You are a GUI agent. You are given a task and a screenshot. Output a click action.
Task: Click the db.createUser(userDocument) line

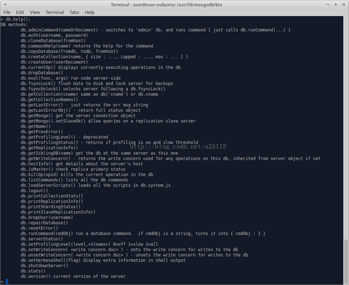coord(54,62)
